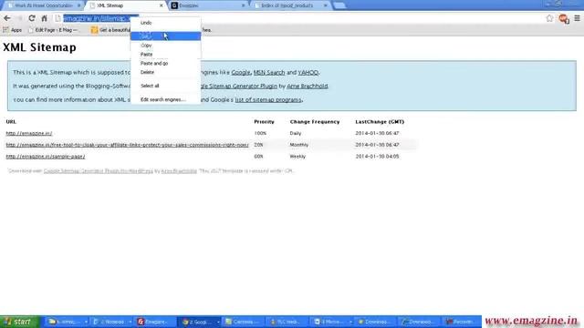Click the 'LastChange (GMT)' column header
The height and width of the screenshot is (328, 584).
click(380, 121)
